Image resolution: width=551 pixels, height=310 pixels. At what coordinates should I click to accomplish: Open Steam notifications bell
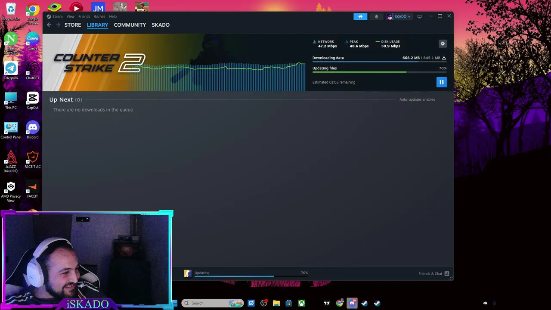coord(376,16)
